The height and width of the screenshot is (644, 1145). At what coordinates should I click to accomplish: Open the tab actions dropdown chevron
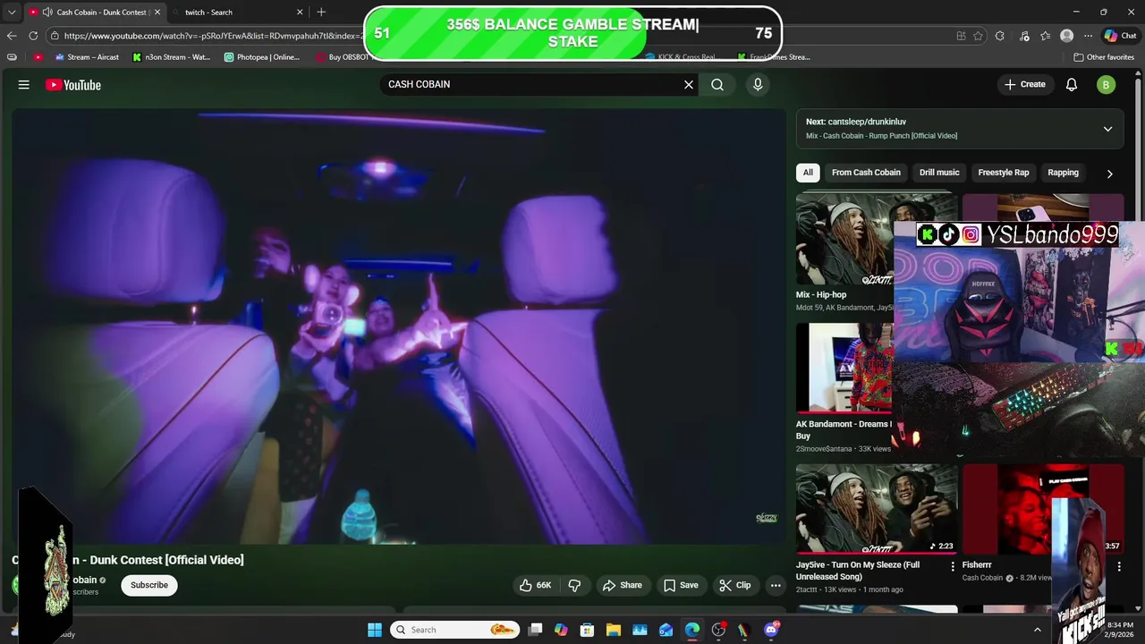pyautogui.click(x=12, y=13)
